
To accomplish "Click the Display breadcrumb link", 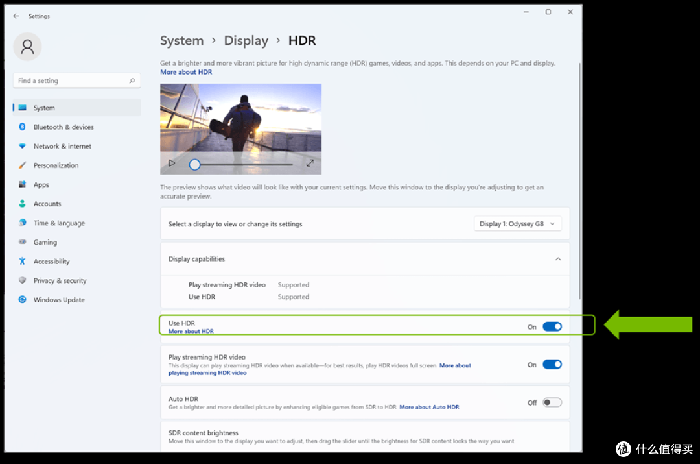I will click(x=246, y=41).
